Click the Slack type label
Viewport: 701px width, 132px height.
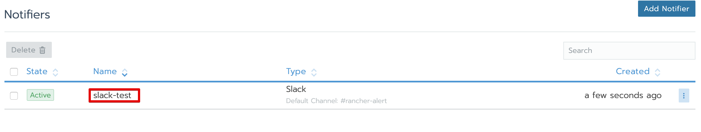pyautogui.click(x=296, y=89)
